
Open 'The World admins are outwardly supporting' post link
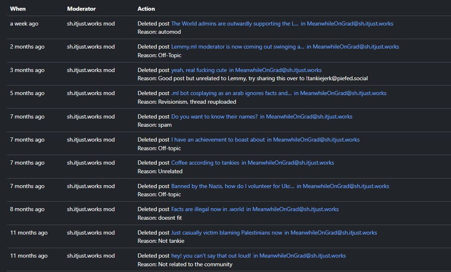point(235,24)
